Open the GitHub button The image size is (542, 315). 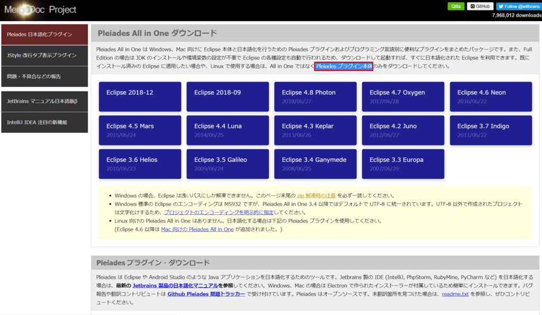480,6
